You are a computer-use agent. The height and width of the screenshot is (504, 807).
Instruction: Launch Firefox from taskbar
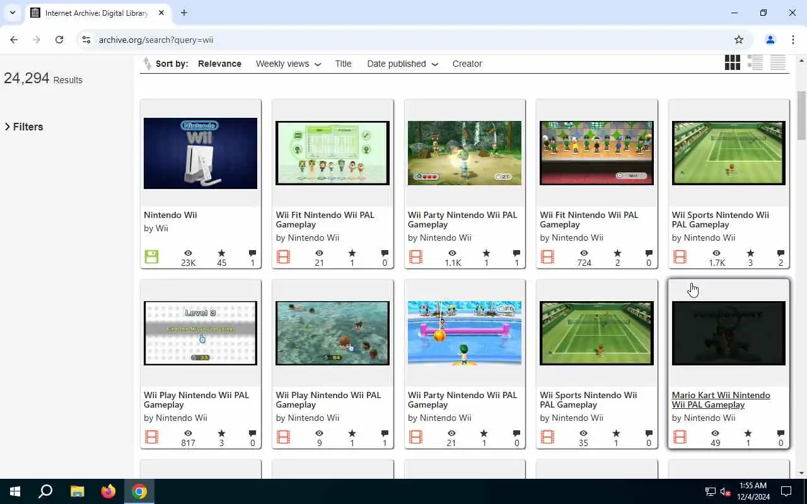click(x=108, y=491)
